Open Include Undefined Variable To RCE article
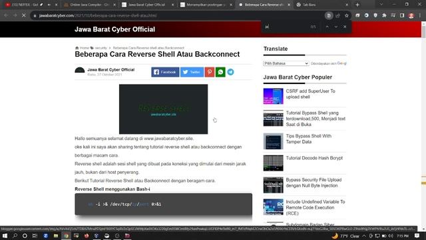This screenshot has height=240, width=426. [x=315, y=207]
